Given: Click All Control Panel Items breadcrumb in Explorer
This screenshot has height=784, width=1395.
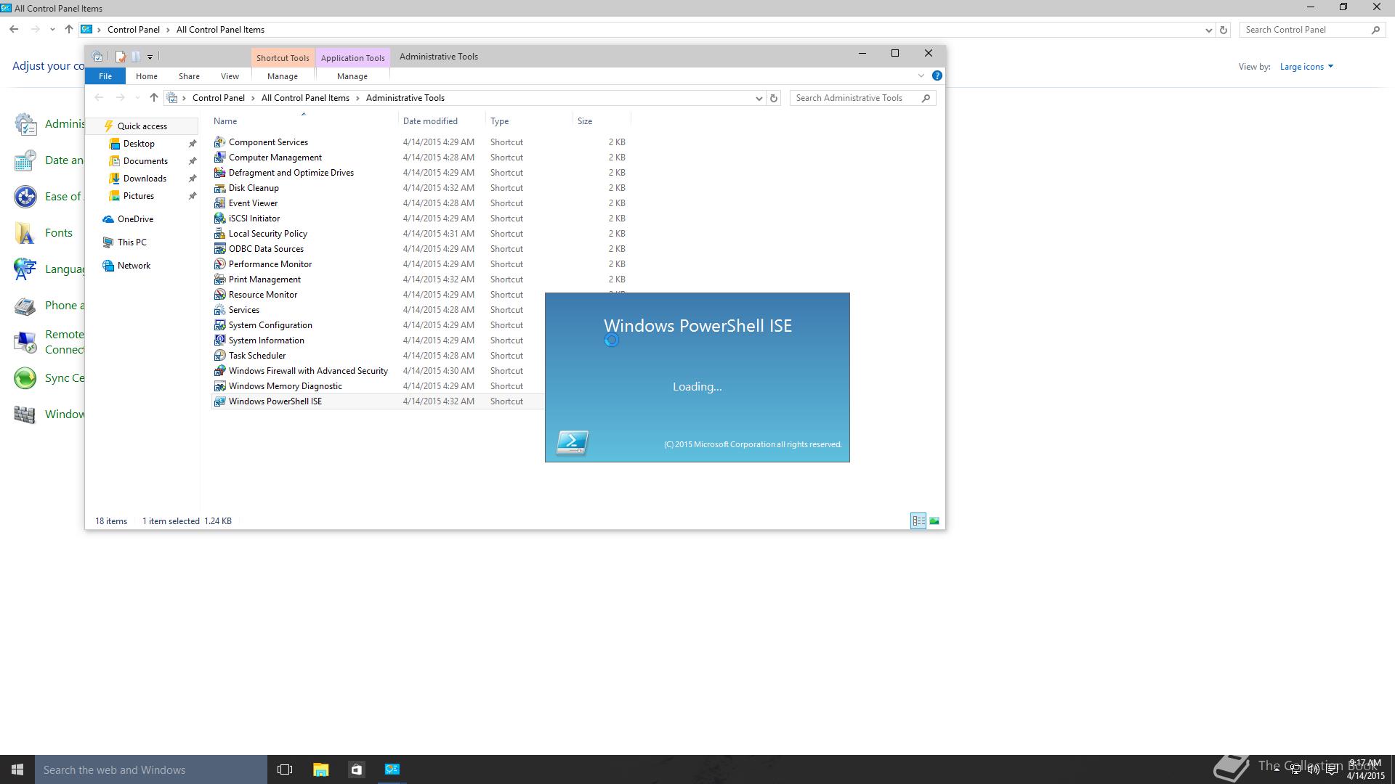Looking at the screenshot, I should point(305,98).
